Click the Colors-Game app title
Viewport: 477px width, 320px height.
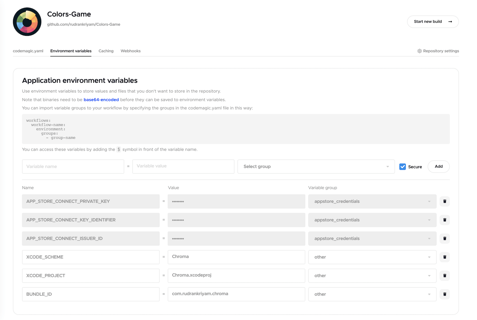pyautogui.click(x=69, y=14)
